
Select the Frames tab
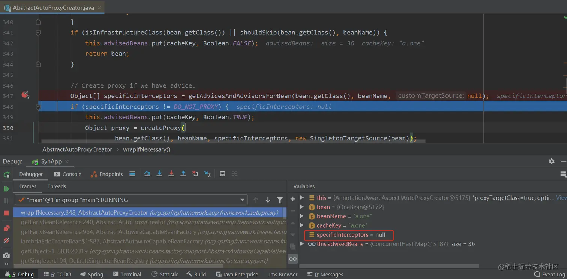coord(28,186)
